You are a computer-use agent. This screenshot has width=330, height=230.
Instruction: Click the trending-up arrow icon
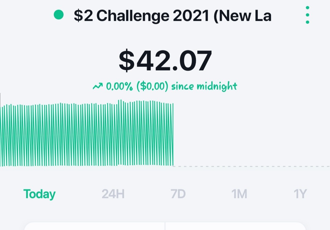tap(98, 86)
